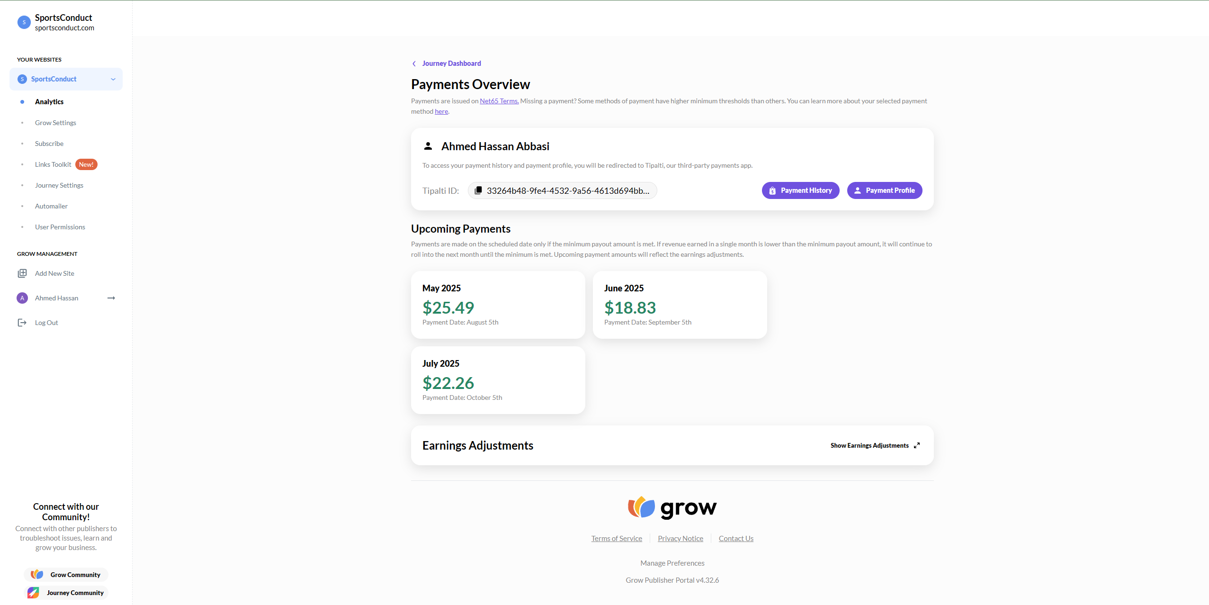Open the Privacy Notice link
Image resolution: width=1209 pixels, height=605 pixels.
[x=681, y=539]
